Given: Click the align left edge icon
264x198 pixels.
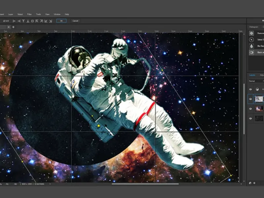Looking at the screenshot, I should coord(14,21).
